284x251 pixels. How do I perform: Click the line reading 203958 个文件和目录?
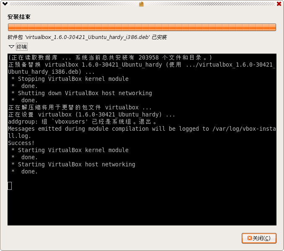pos(110,58)
